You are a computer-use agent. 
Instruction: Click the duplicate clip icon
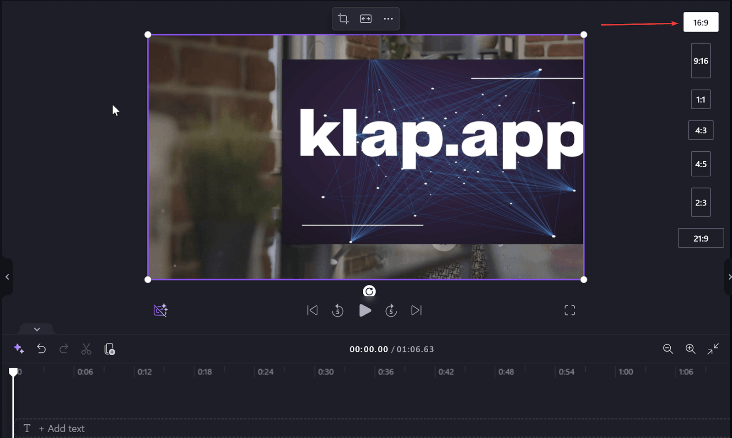[x=109, y=349]
